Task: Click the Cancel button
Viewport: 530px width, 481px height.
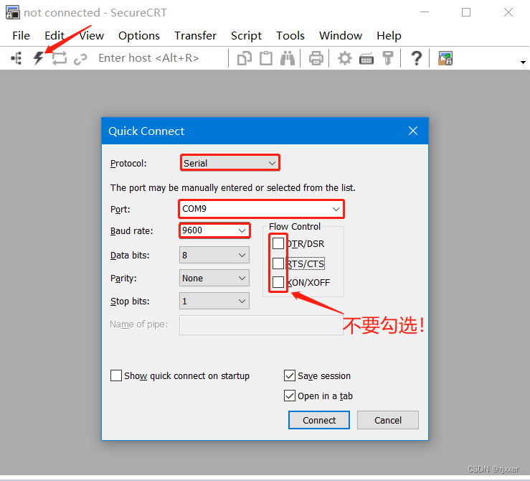Action: 388,420
